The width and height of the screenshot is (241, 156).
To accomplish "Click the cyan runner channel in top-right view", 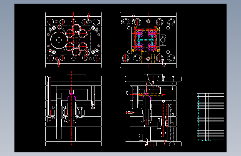I will 145,40.
